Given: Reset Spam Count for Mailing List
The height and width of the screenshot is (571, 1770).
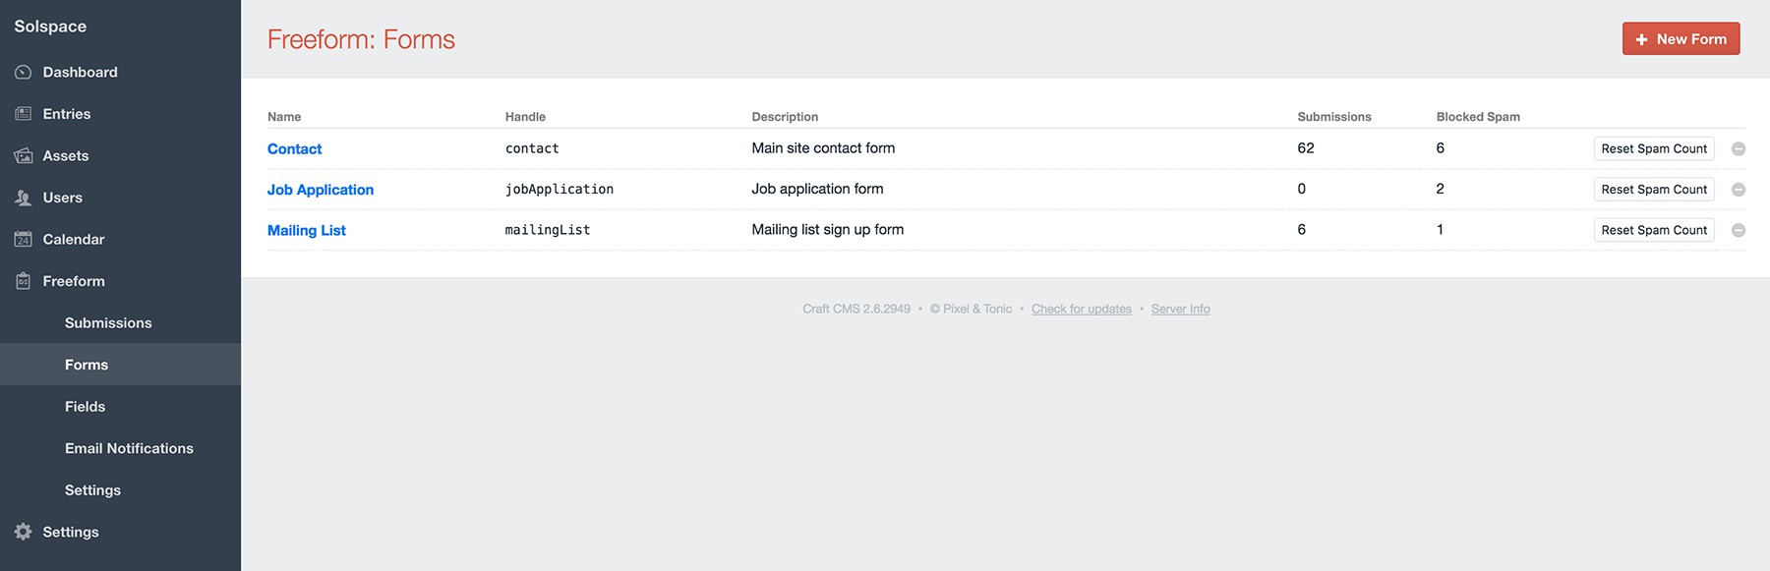Looking at the screenshot, I should tap(1654, 230).
